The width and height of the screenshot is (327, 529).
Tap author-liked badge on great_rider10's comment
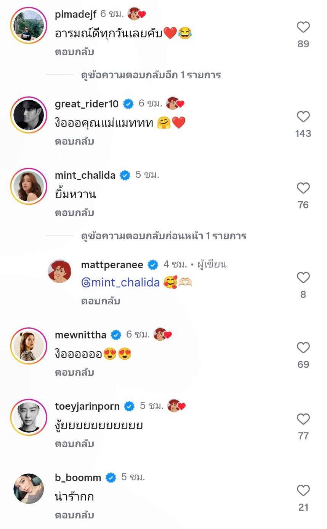click(176, 103)
